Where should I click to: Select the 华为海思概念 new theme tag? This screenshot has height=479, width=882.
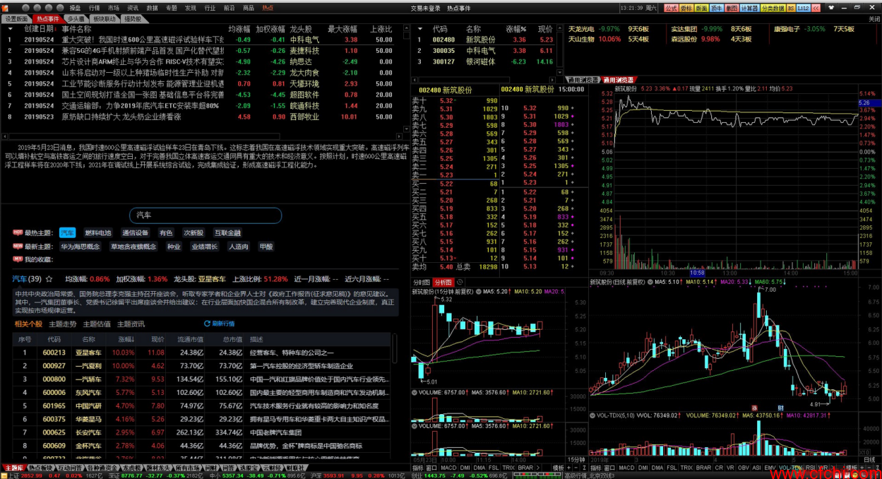pos(80,247)
